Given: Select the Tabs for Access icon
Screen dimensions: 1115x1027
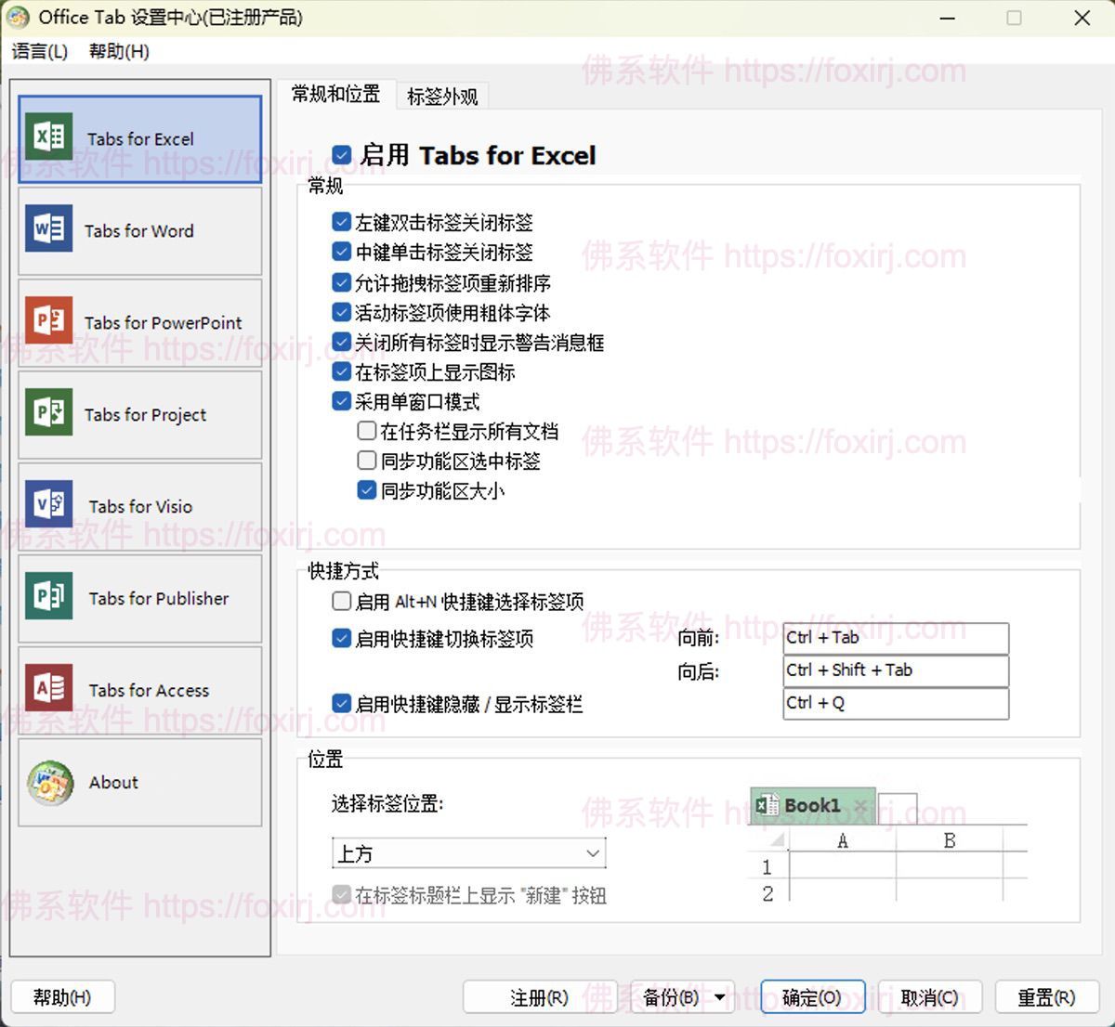Looking at the screenshot, I should tap(48, 689).
